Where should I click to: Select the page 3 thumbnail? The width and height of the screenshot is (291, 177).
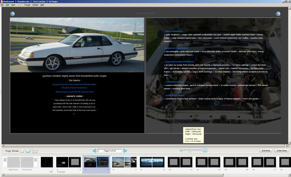75,162
